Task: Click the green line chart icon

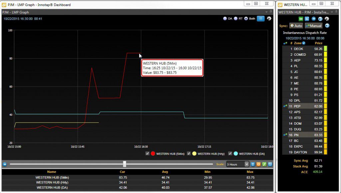Action: tap(264, 164)
